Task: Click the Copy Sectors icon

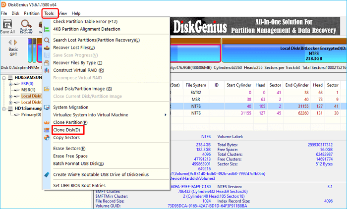Action: click(47, 138)
